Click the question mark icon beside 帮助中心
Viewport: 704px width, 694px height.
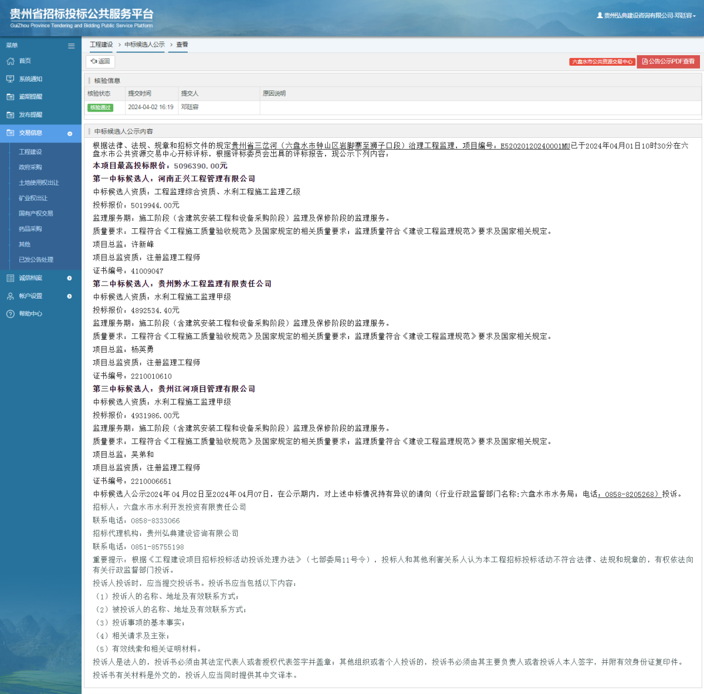coord(10,314)
